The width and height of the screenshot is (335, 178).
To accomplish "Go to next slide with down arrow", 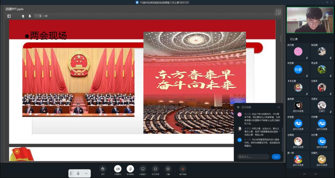I will [30, 16].
